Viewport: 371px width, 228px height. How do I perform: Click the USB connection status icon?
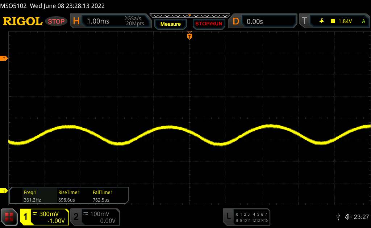(338, 216)
